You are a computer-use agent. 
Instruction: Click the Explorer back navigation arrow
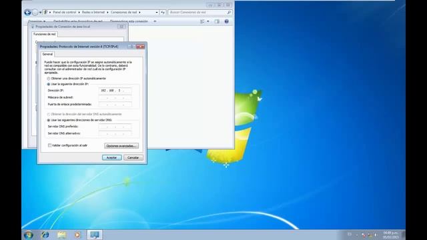pyautogui.click(x=27, y=12)
